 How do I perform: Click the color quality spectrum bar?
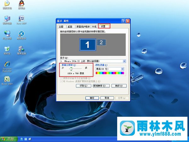(x=110, y=73)
